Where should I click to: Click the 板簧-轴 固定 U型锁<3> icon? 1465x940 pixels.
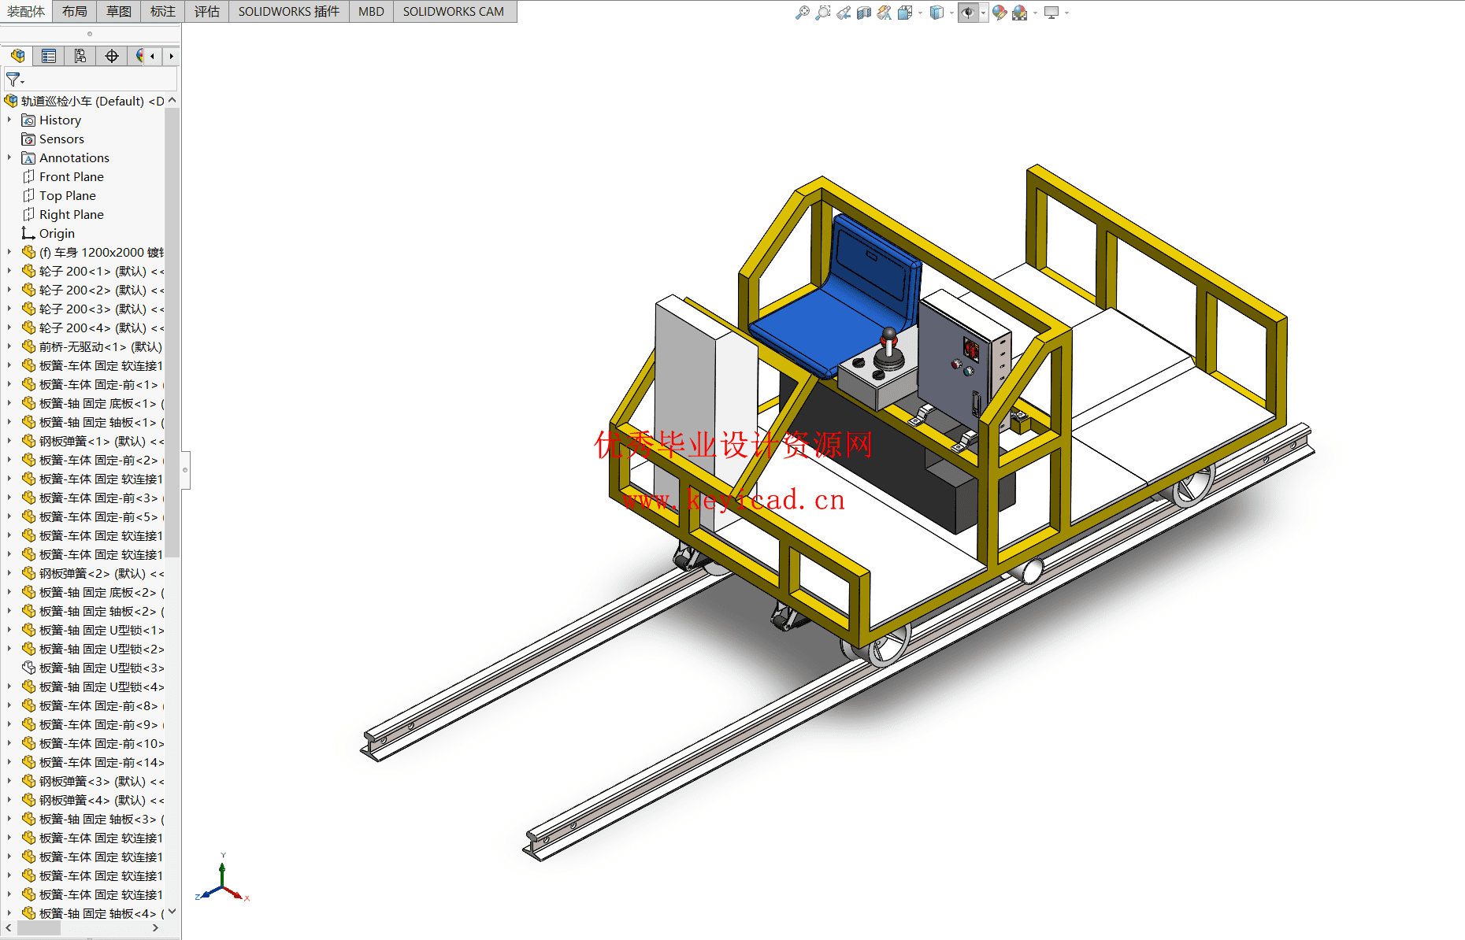(28, 668)
